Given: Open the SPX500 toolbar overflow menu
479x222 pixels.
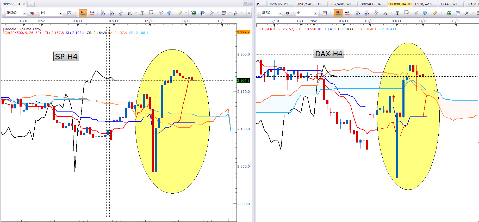Looking at the screenshot, I should pyautogui.click(x=249, y=13).
